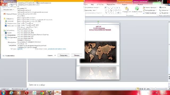Image resolution: width=170 pixels, height=95 pixels.
Task: Expand the shapes gallery more arrow
Action: (121, 13)
